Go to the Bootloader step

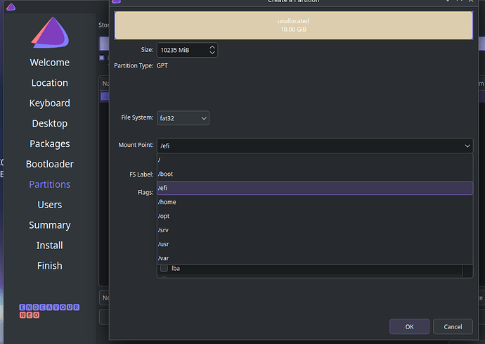[x=50, y=164]
